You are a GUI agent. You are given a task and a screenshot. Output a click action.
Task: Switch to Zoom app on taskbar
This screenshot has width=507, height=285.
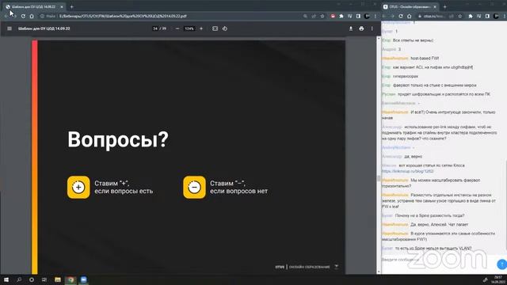point(84,279)
